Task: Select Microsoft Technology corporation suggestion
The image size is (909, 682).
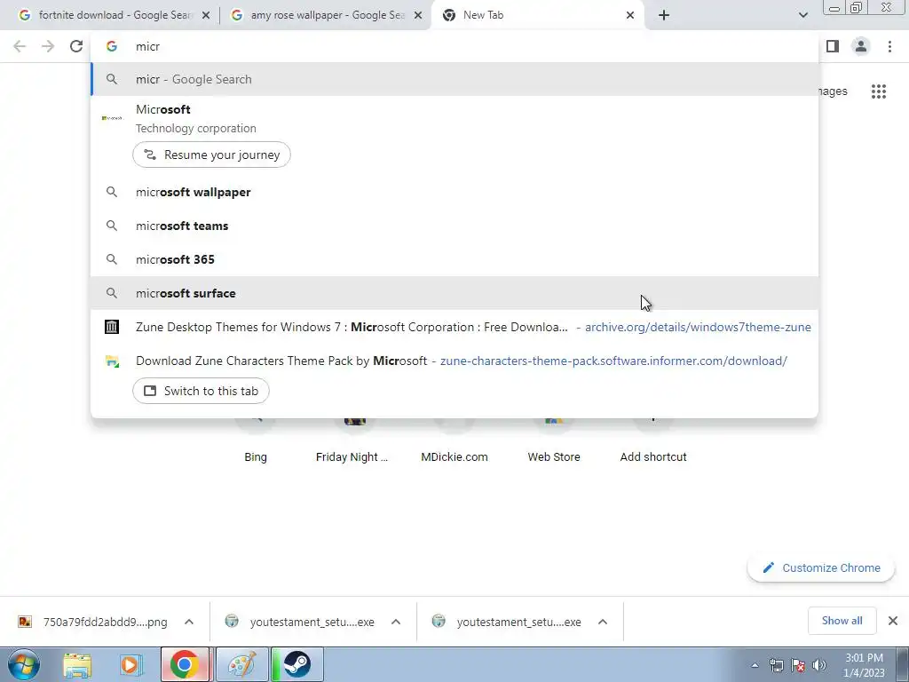Action: point(454,118)
